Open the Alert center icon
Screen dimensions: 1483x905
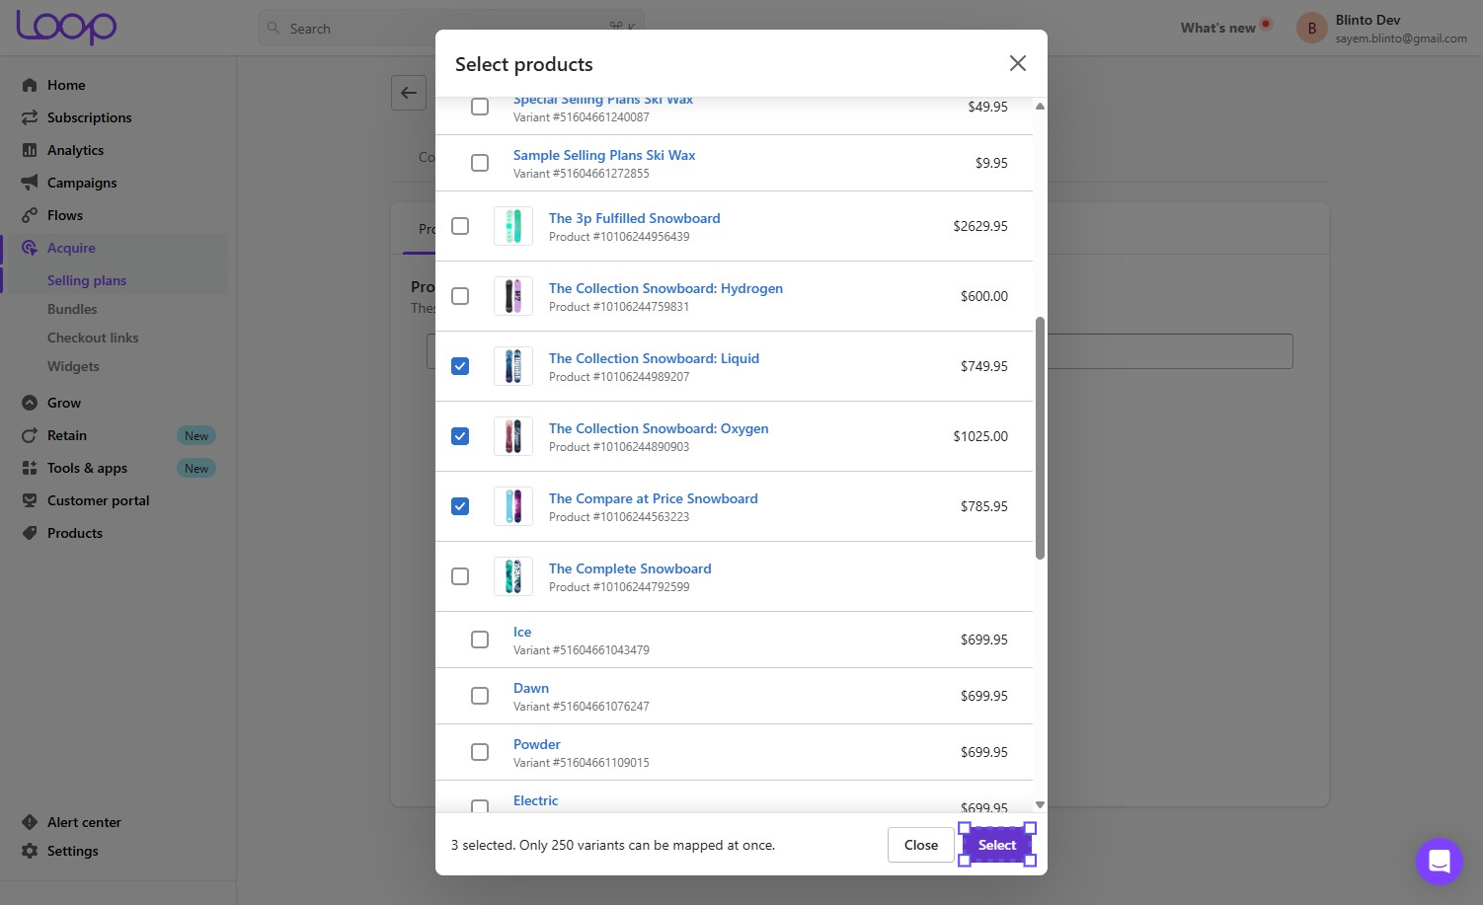coord(30,822)
